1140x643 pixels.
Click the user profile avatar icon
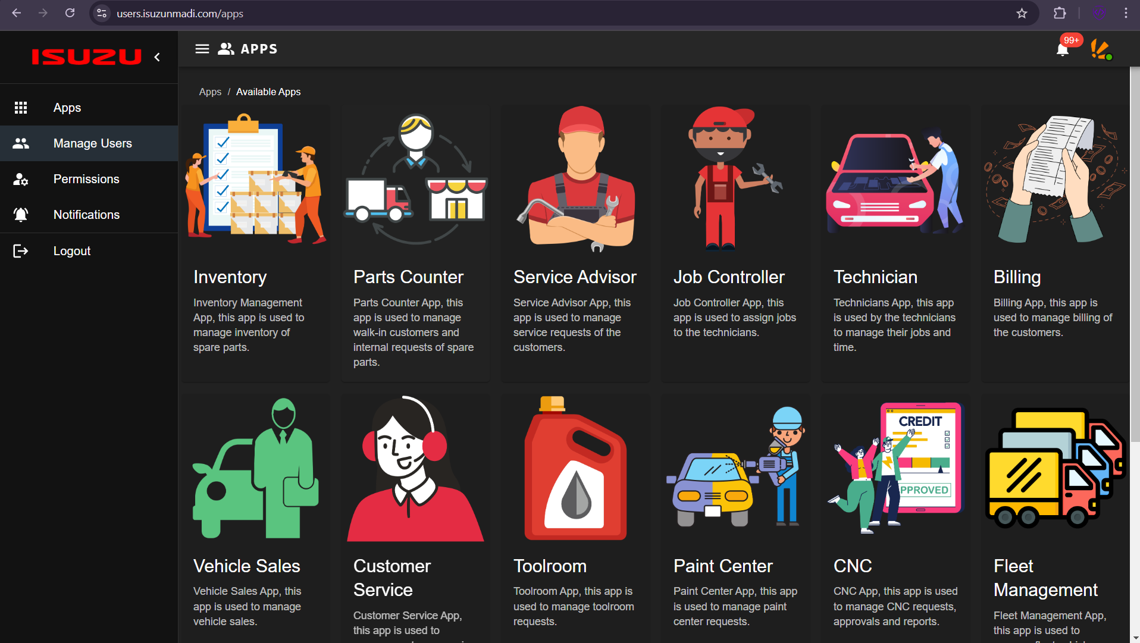click(1101, 49)
